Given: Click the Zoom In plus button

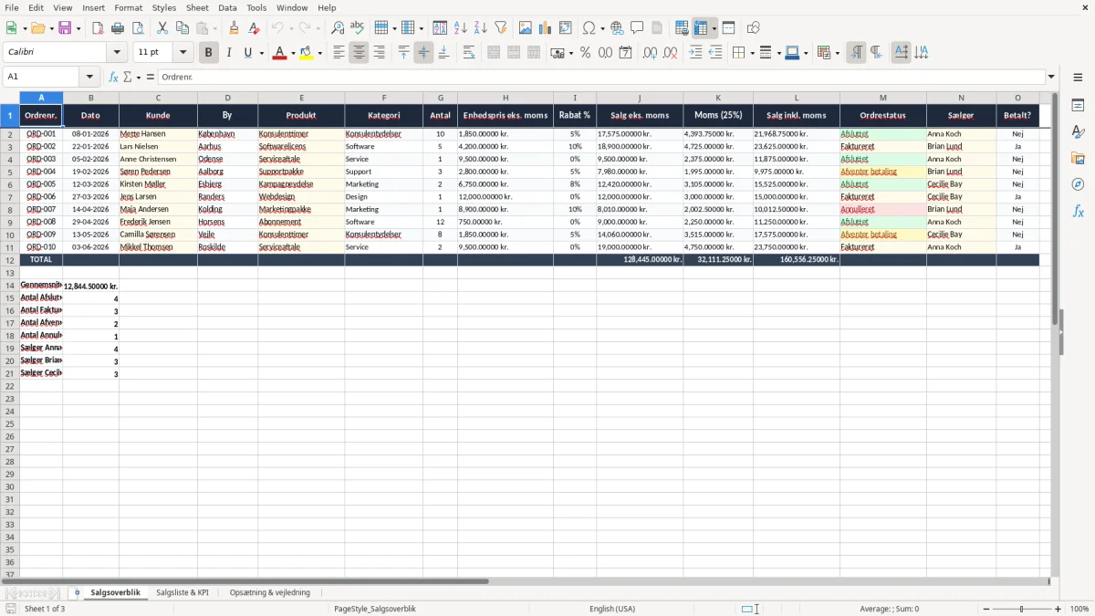Looking at the screenshot, I should point(1058,609).
